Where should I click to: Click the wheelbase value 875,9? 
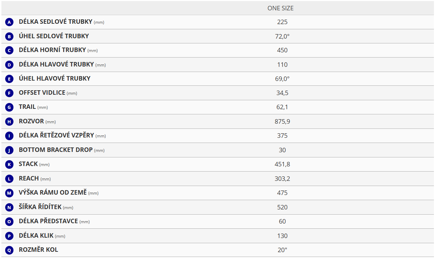282,122
